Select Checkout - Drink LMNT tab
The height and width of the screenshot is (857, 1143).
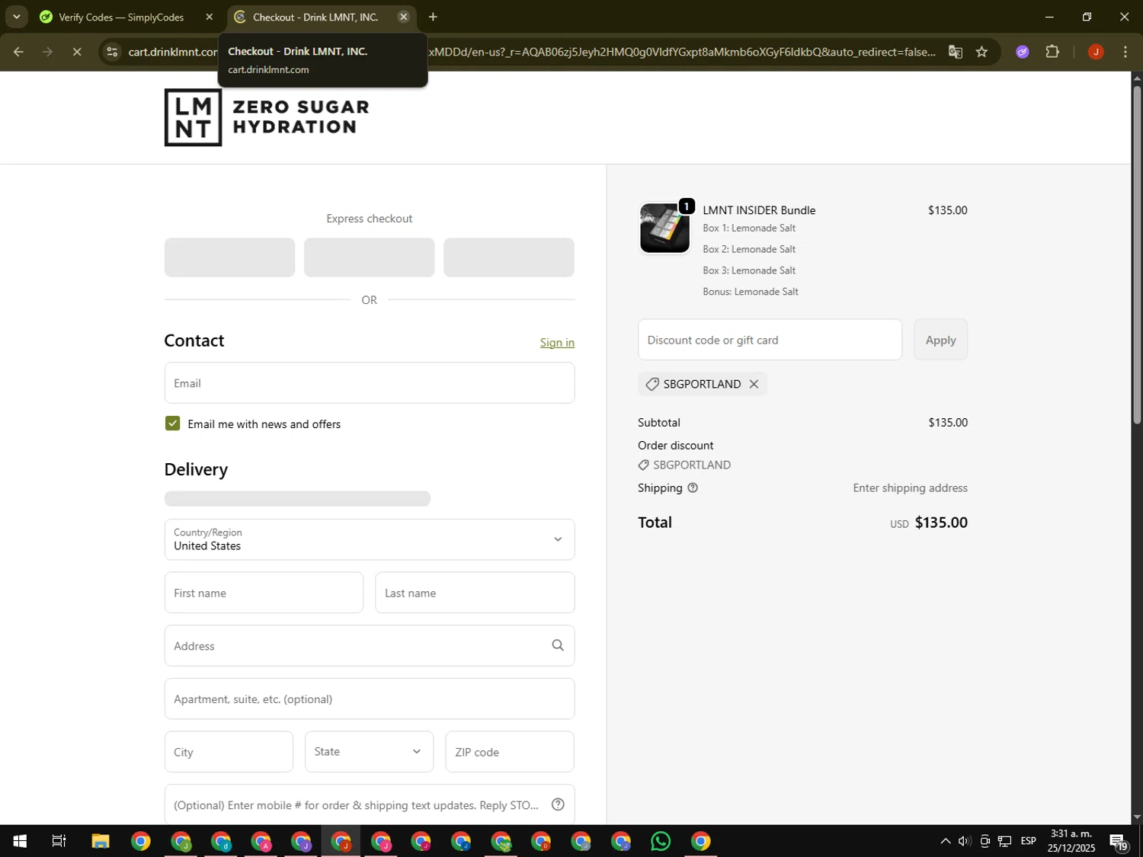(x=315, y=17)
